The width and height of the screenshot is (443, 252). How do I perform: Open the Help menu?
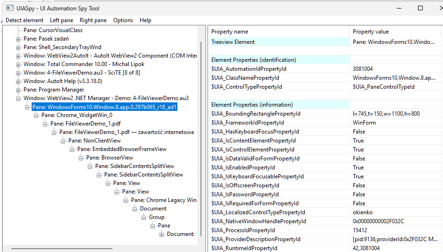(x=145, y=20)
